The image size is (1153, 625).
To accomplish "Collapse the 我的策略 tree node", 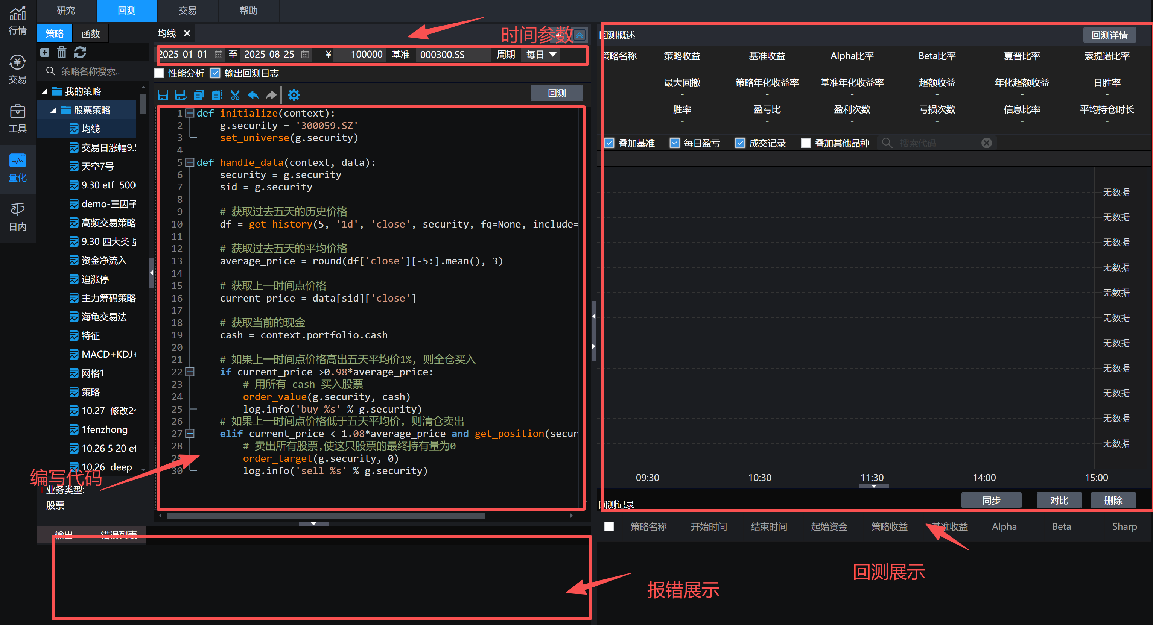I will [44, 91].
